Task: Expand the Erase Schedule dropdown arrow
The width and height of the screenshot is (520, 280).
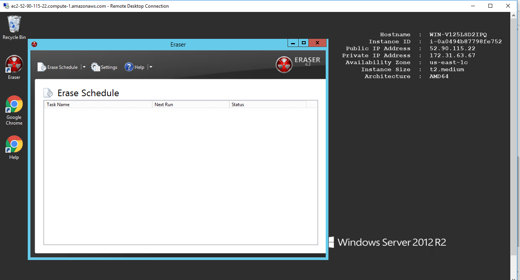Action: click(84, 67)
